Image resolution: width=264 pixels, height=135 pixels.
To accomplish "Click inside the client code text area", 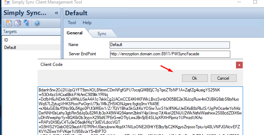I will tap(140, 111).
